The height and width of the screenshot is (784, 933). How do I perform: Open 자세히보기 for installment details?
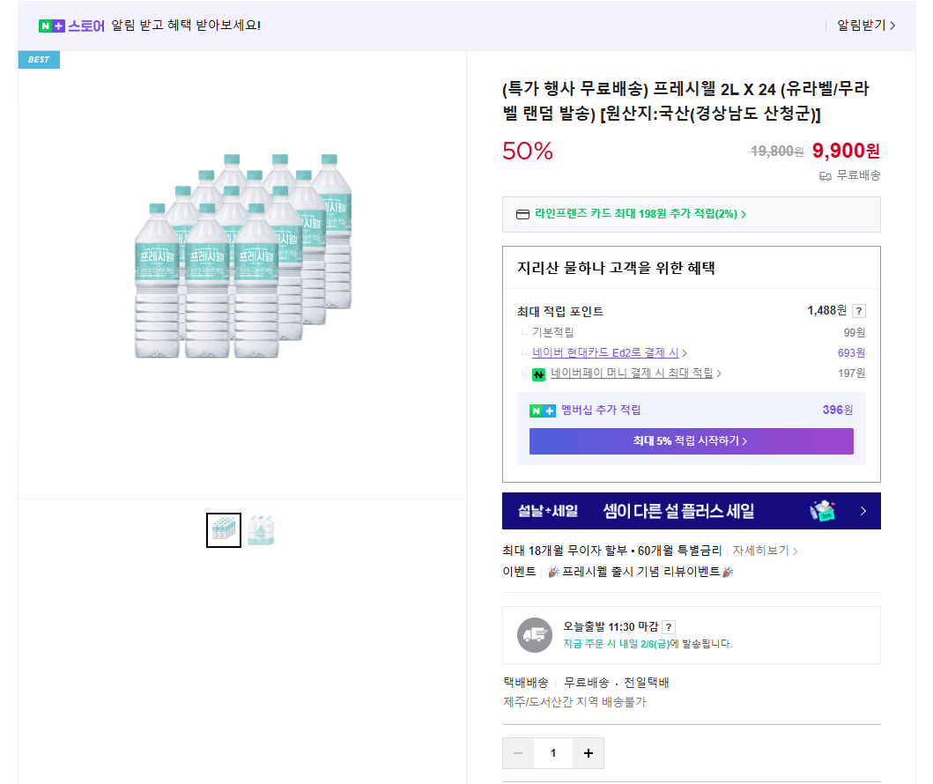pyautogui.click(x=764, y=549)
